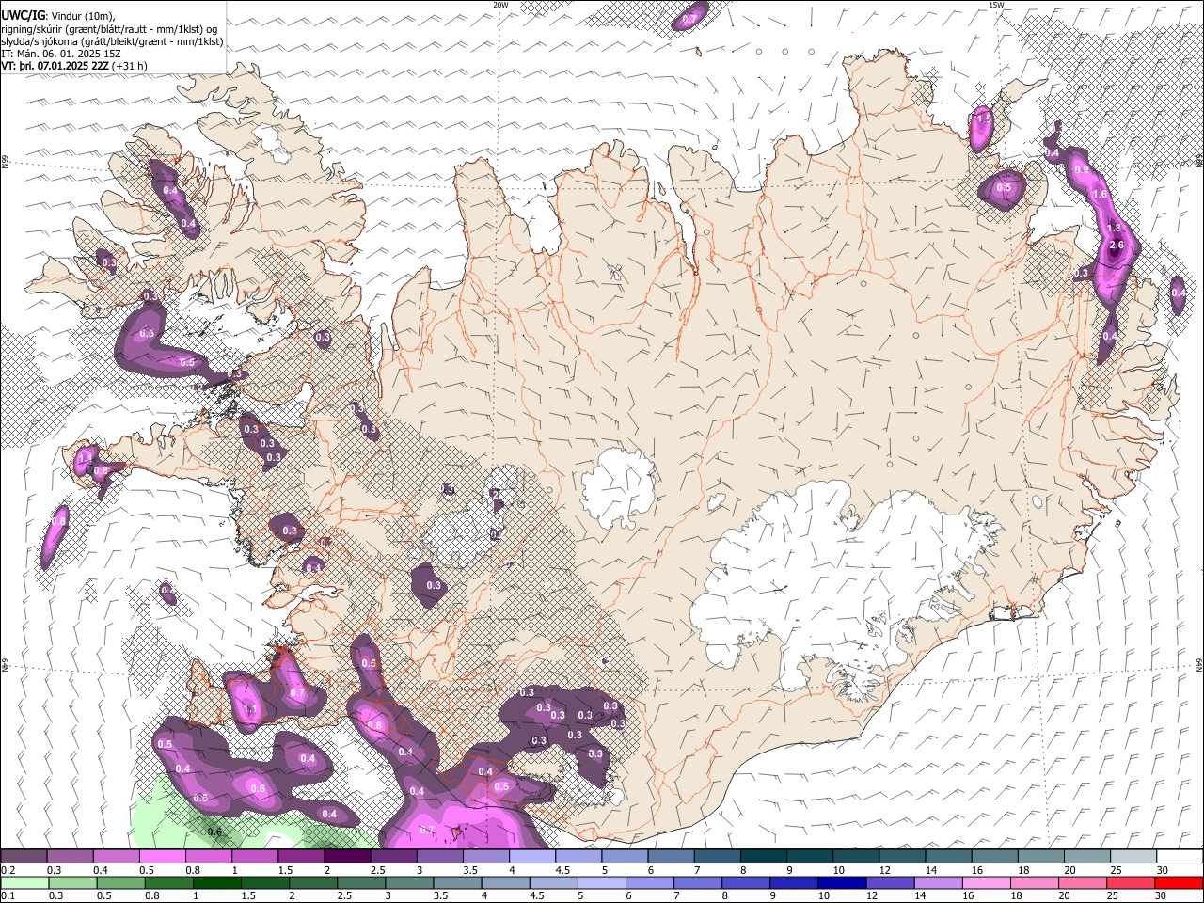Click the 0.6 value in green rain area
The width and height of the screenshot is (1204, 903).
[x=214, y=832]
